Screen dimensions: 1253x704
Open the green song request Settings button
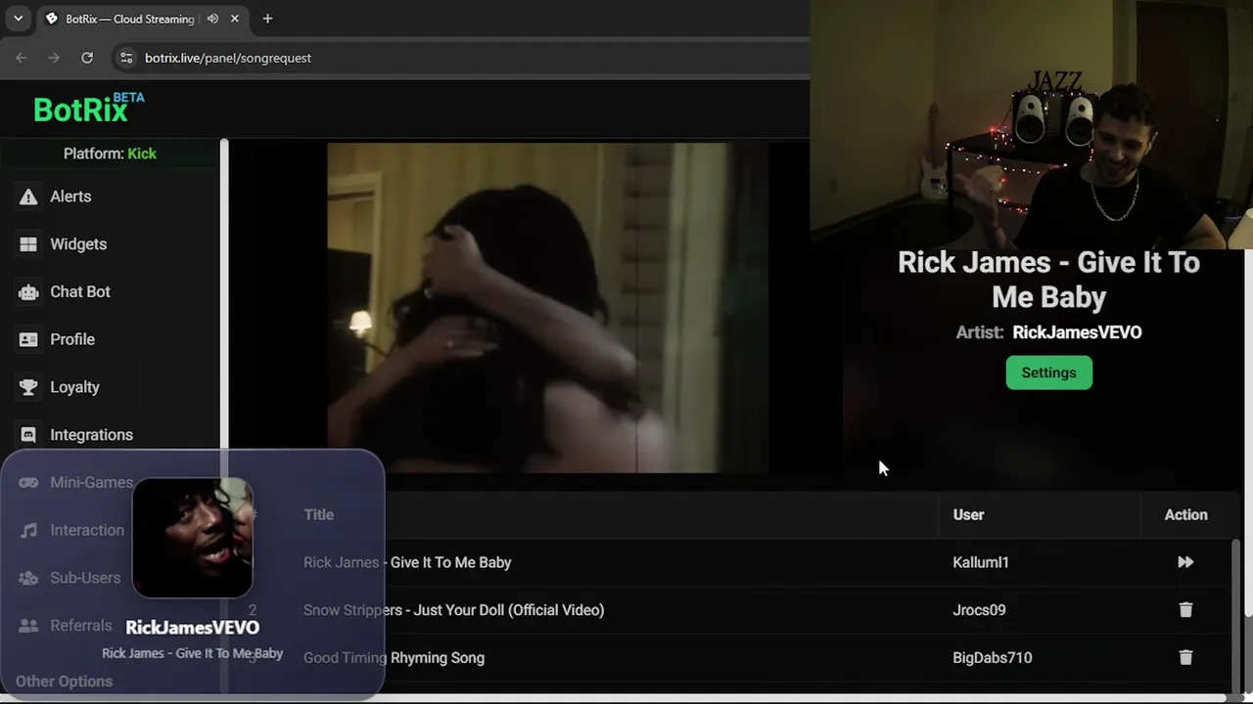(x=1048, y=373)
